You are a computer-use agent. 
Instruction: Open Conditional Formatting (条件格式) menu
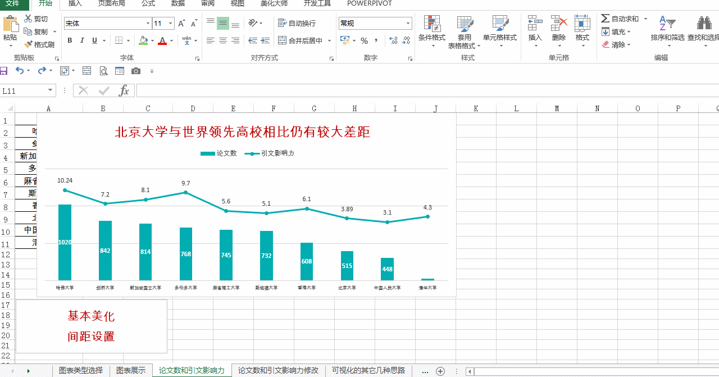pyautogui.click(x=432, y=31)
